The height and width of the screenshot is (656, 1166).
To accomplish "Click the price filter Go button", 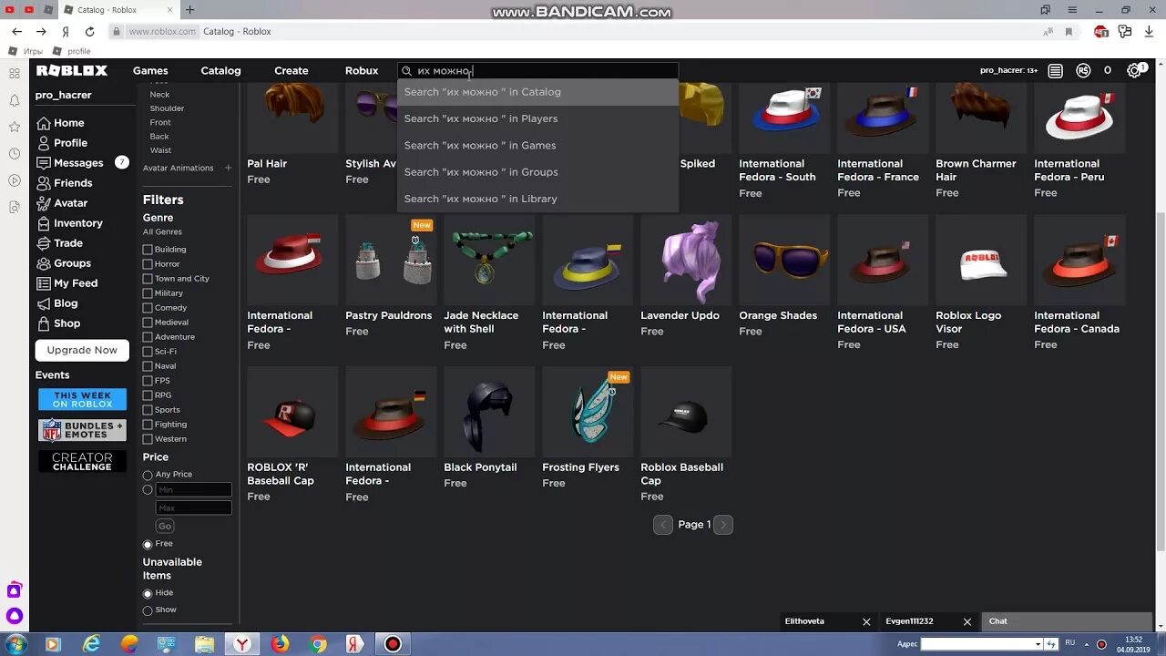I will click(x=164, y=526).
